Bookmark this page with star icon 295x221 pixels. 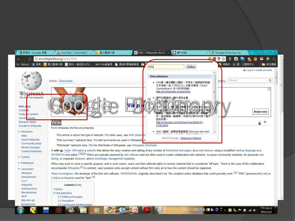223,59
